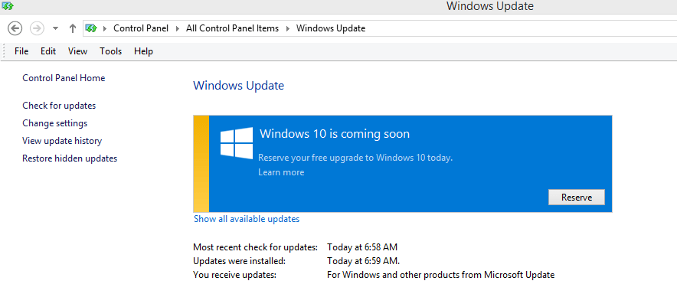
Task: Open the View menu
Action: [x=77, y=51]
